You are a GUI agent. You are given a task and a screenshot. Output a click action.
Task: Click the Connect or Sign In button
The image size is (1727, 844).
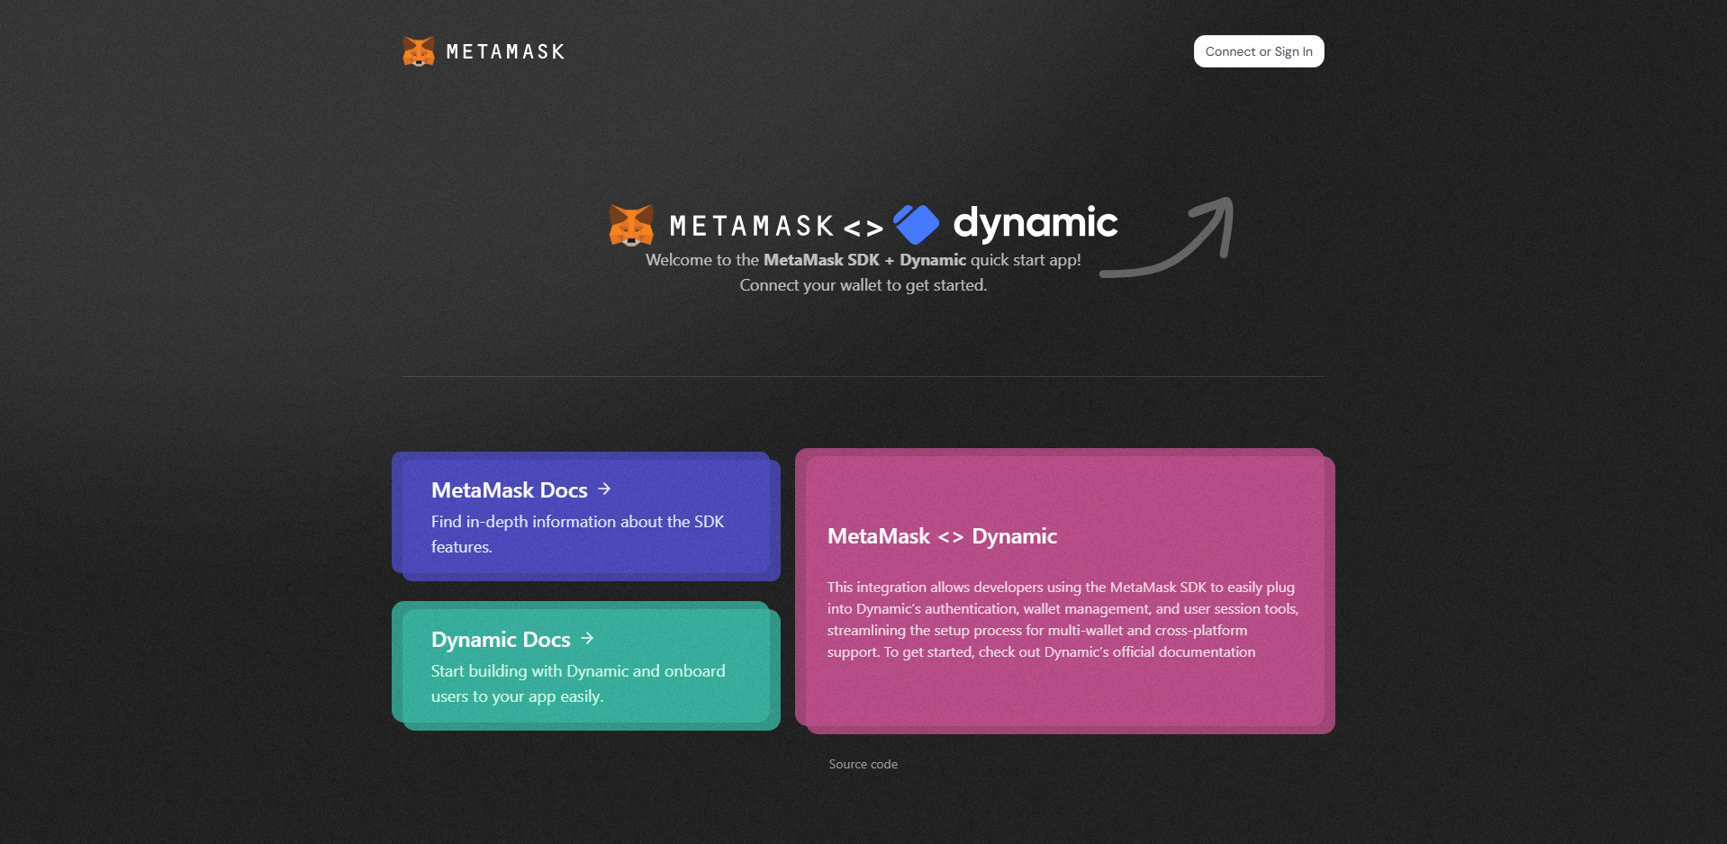tap(1259, 51)
